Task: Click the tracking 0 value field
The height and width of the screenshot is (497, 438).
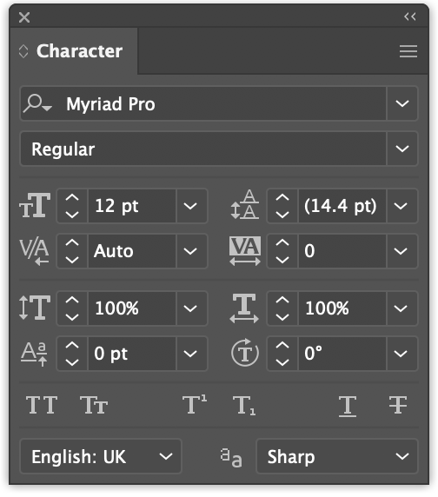Action: [x=342, y=251]
